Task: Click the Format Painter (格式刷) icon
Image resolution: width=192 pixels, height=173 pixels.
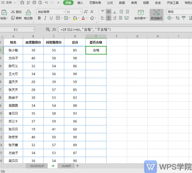Action: pyautogui.click(x=28, y=13)
